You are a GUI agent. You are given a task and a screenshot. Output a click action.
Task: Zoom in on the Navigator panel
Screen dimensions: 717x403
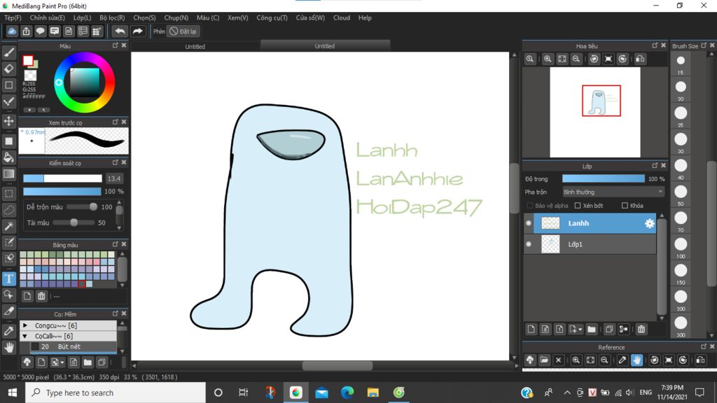tap(548, 59)
